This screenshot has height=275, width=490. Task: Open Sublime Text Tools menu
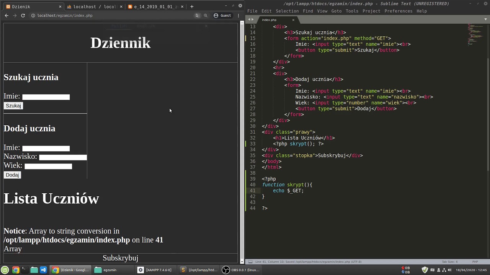(x=352, y=11)
